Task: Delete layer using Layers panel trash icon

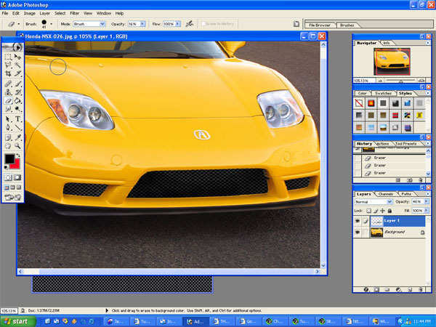Action: tap(421, 289)
